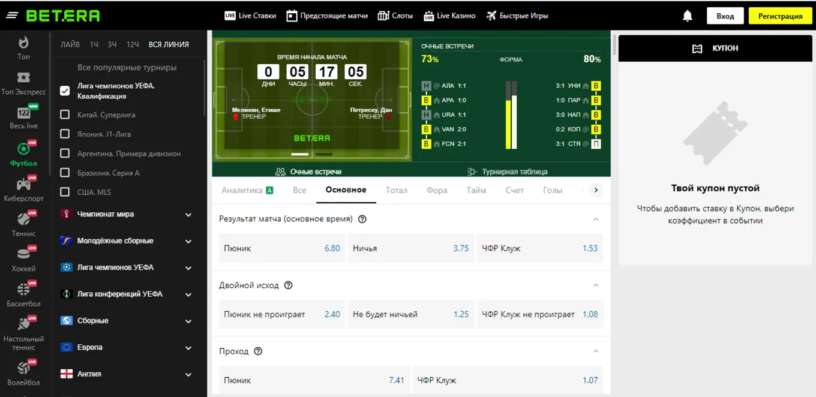816x397 pixels.
Task: Bet on ЧФР Клуж win at 1.53
Action: tap(540, 248)
